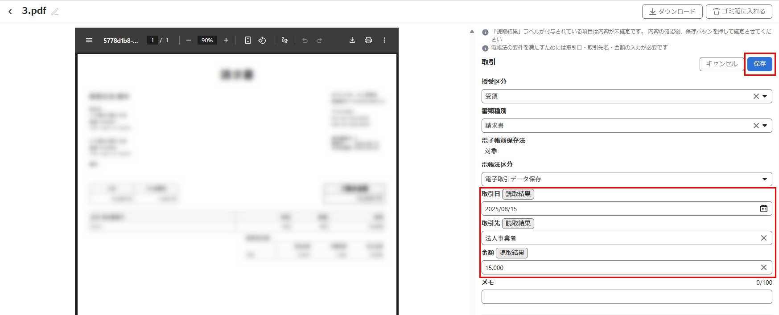Image resolution: width=779 pixels, height=315 pixels.
Task: Open the 電帳法区分 dropdown
Action: point(765,179)
